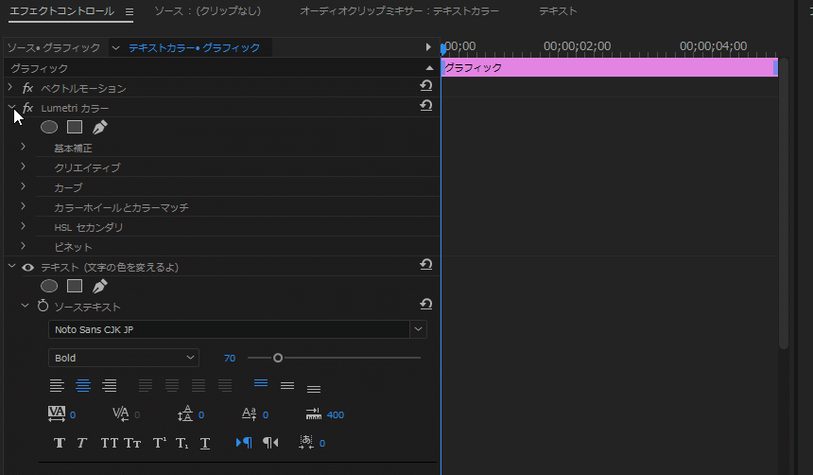Screen dimensions: 813x475
Task: Create ellipse mask under Lumetri カラー
Action: pos(49,127)
